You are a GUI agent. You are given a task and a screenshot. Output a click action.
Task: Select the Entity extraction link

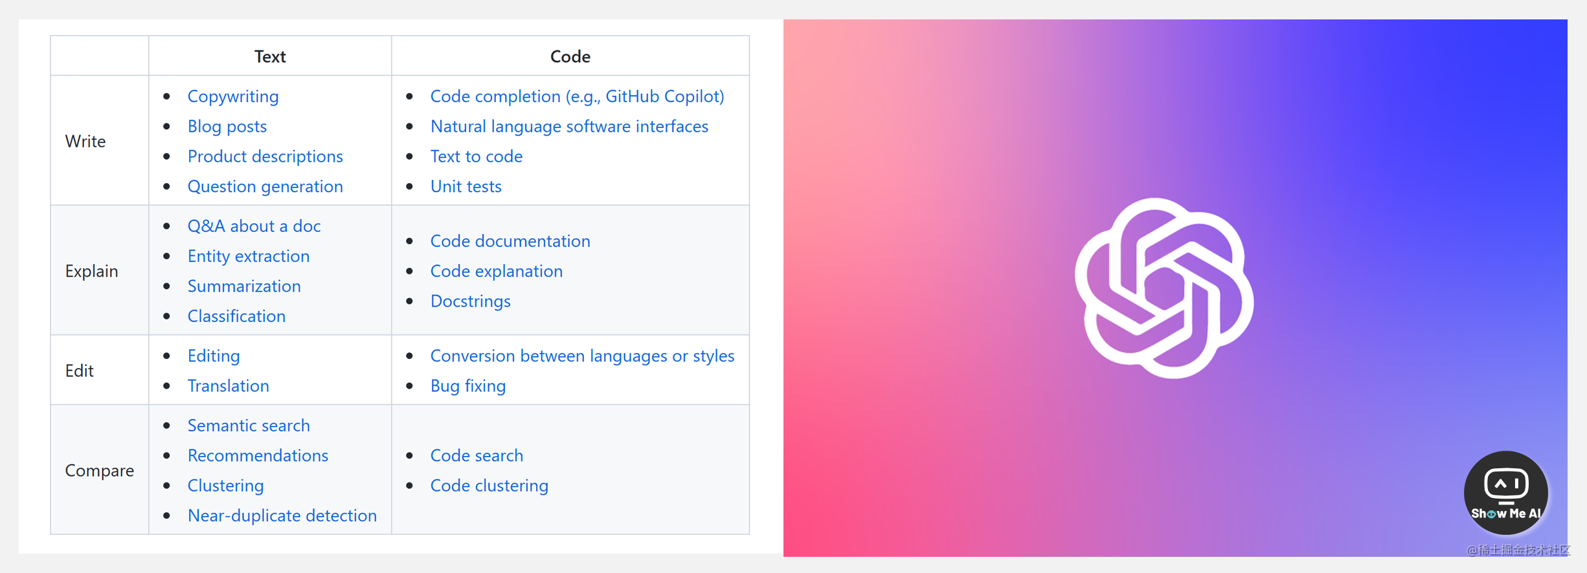click(x=249, y=256)
